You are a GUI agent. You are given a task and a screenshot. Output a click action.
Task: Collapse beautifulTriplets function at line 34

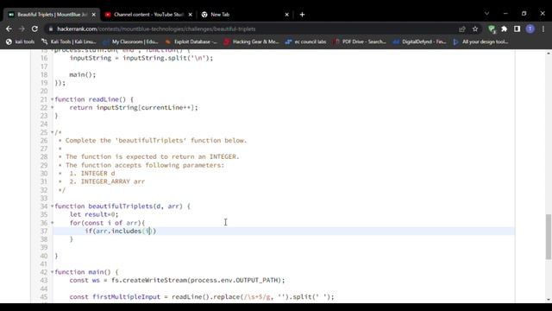[x=52, y=206]
